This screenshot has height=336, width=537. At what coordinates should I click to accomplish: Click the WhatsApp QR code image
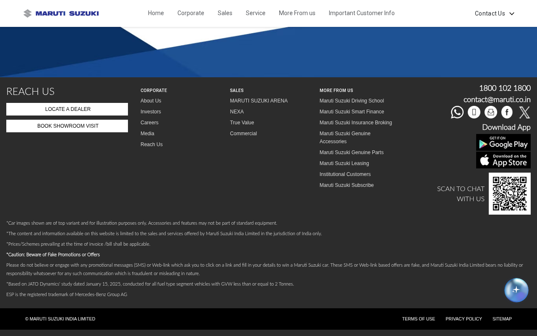[510, 194]
